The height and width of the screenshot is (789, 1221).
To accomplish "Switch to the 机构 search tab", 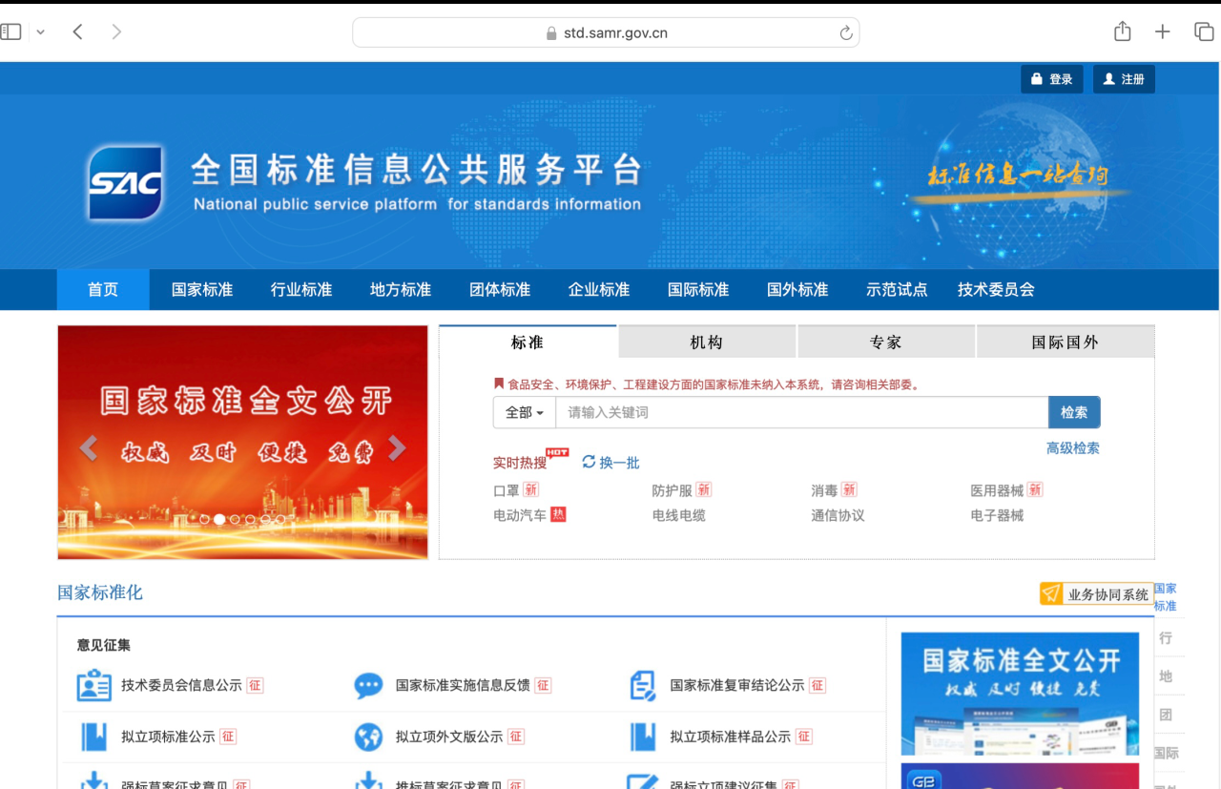I will pos(706,342).
